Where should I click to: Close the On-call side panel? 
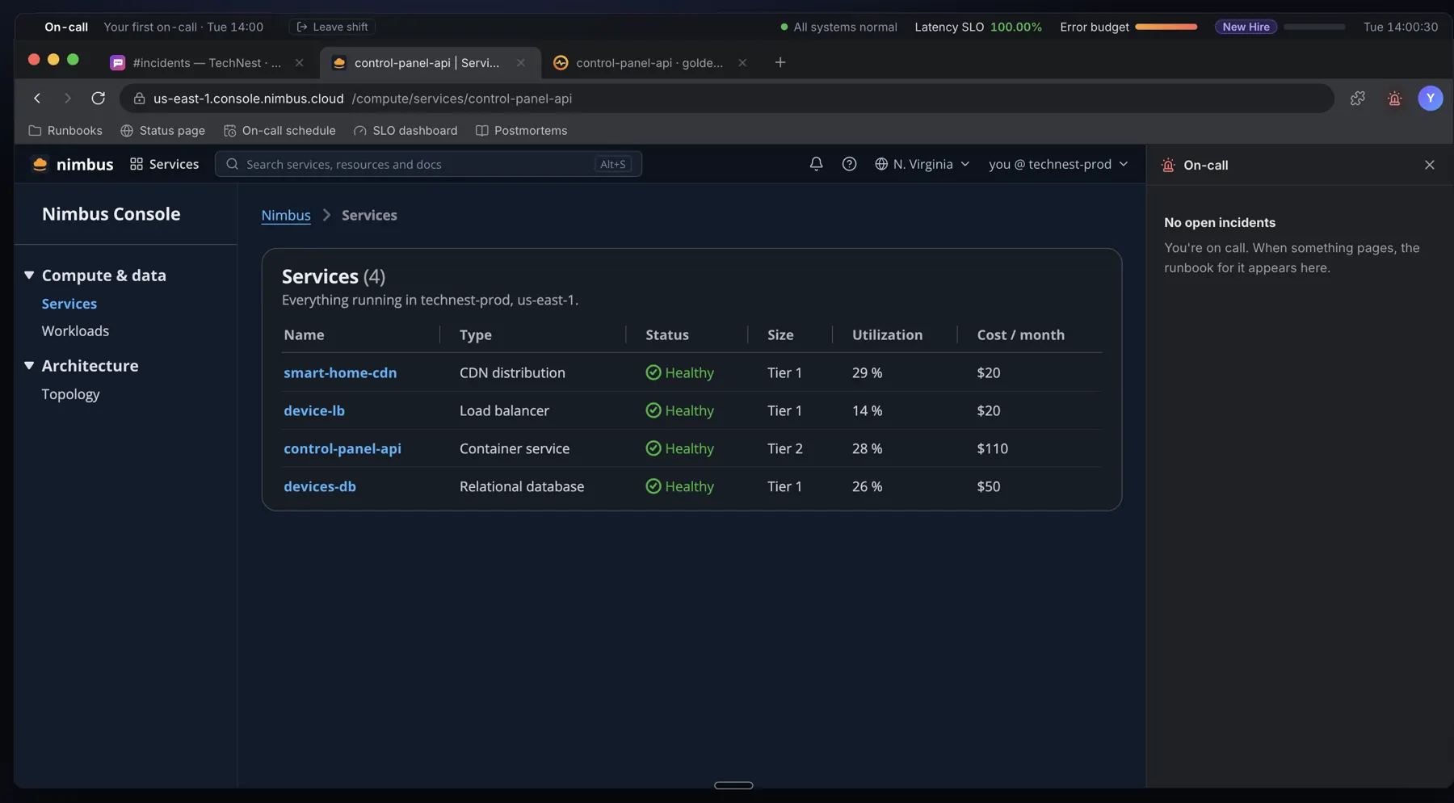[x=1430, y=165]
